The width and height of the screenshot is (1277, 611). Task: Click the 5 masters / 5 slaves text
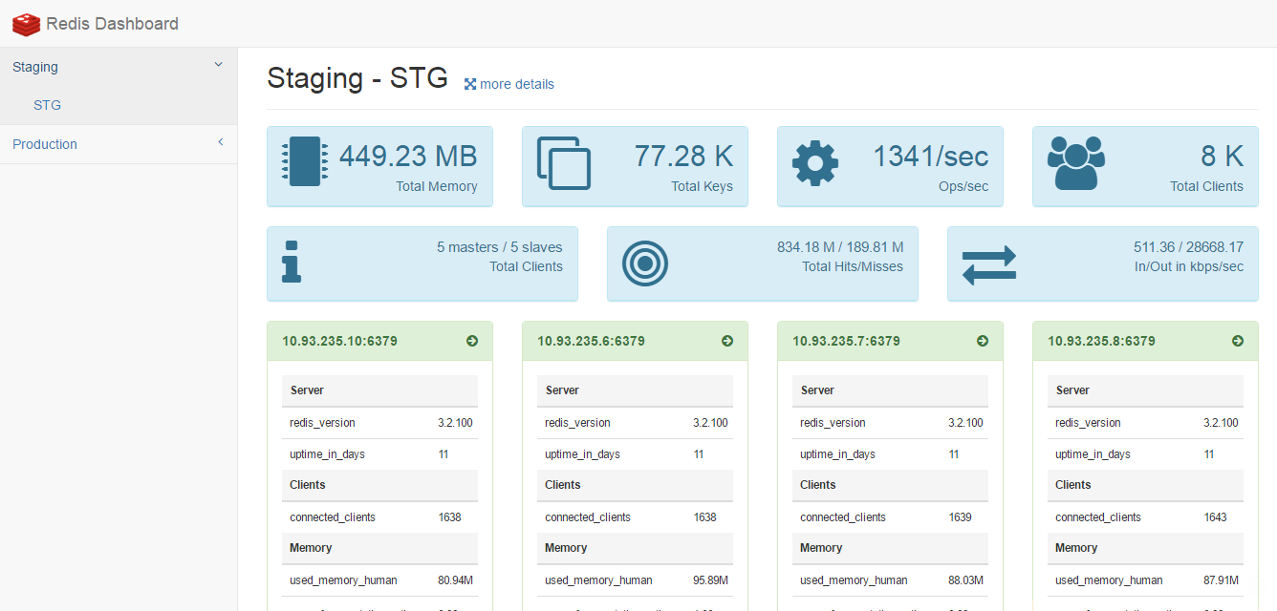pyautogui.click(x=500, y=247)
